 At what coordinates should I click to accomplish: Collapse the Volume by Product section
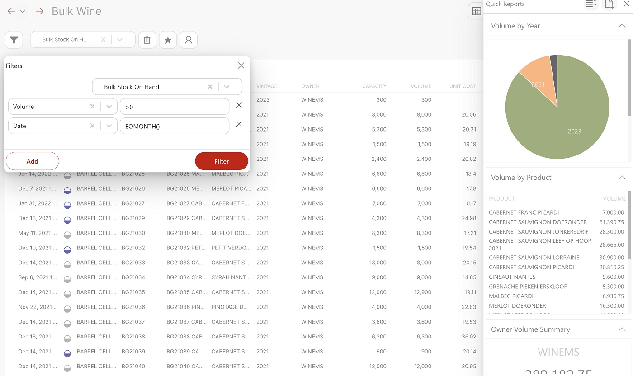[622, 178]
